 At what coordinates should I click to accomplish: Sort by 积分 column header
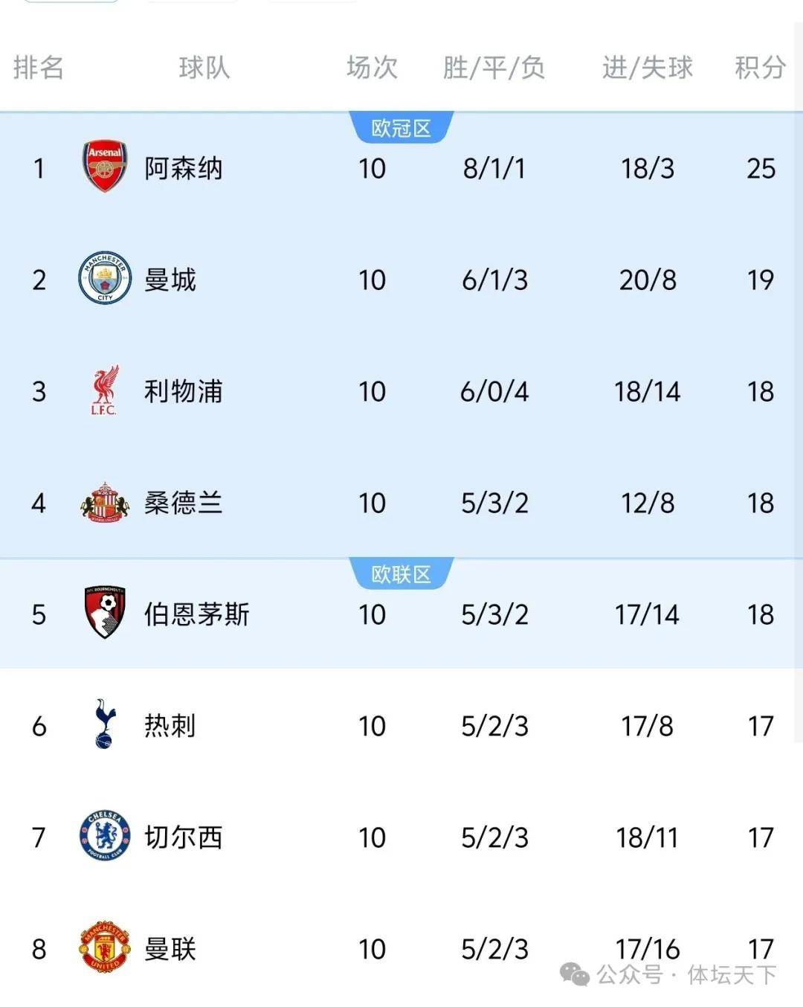pos(760,68)
